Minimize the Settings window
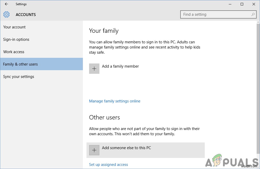 coord(230,4)
